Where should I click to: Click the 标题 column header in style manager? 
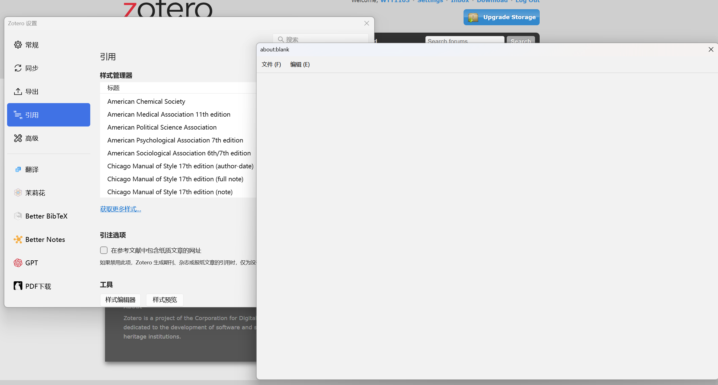coord(178,88)
